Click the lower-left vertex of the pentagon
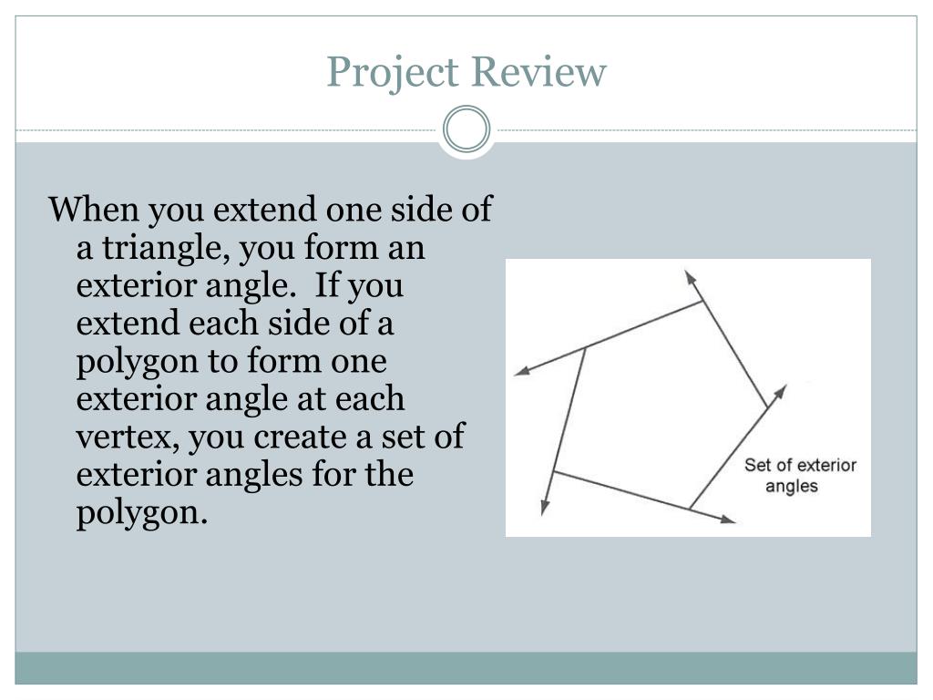The image size is (933, 700). tap(554, 472)
